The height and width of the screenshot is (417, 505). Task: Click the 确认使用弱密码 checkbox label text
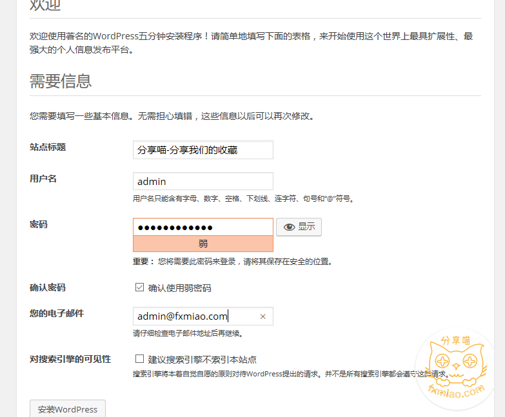[x=180, y=288]
